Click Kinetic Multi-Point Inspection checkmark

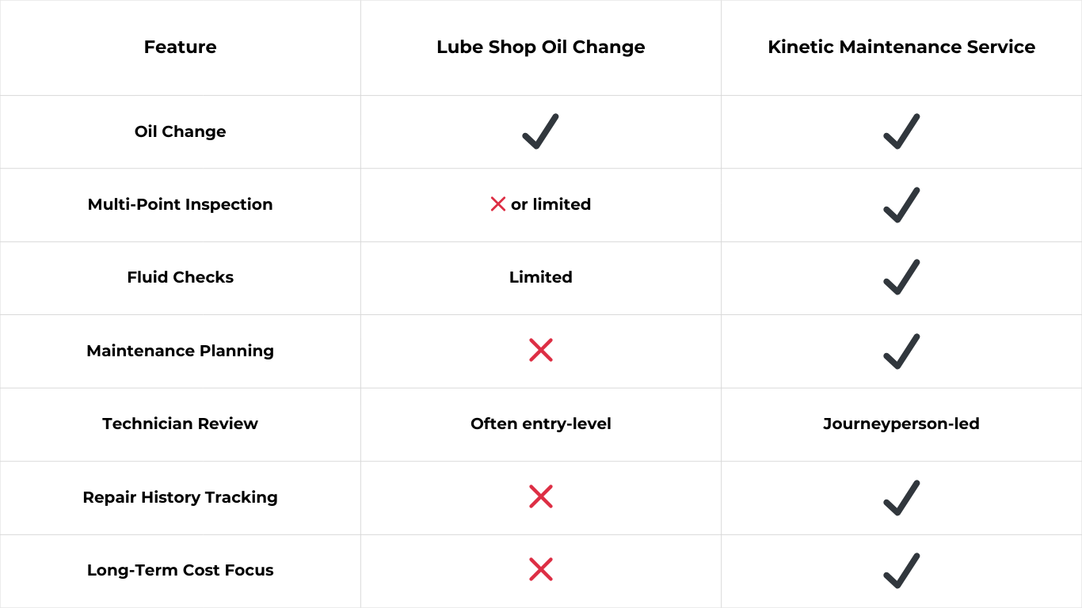pyautogui.click(x=901, y=204)
